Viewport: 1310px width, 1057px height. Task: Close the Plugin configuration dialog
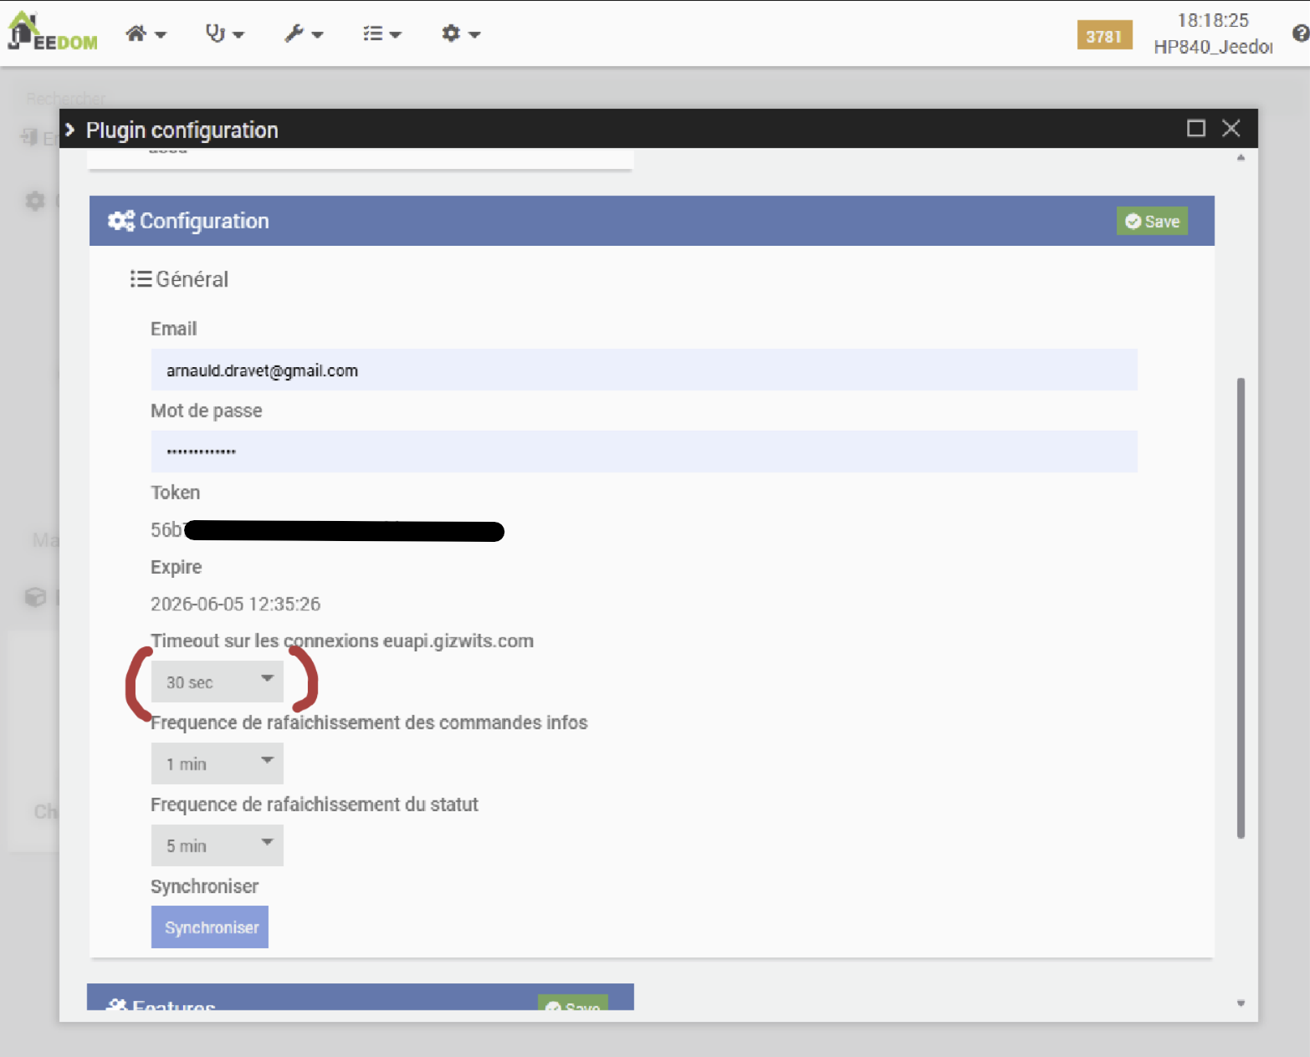(x=1231, y=129)
